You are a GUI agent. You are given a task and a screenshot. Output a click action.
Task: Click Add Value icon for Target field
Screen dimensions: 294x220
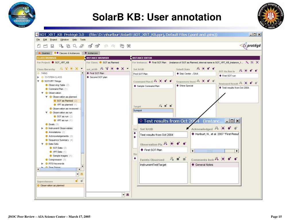tap(166, 106)
